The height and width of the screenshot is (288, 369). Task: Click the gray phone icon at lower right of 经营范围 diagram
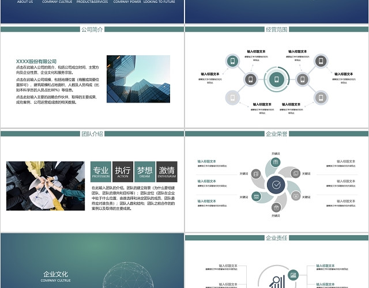point(321,97)
